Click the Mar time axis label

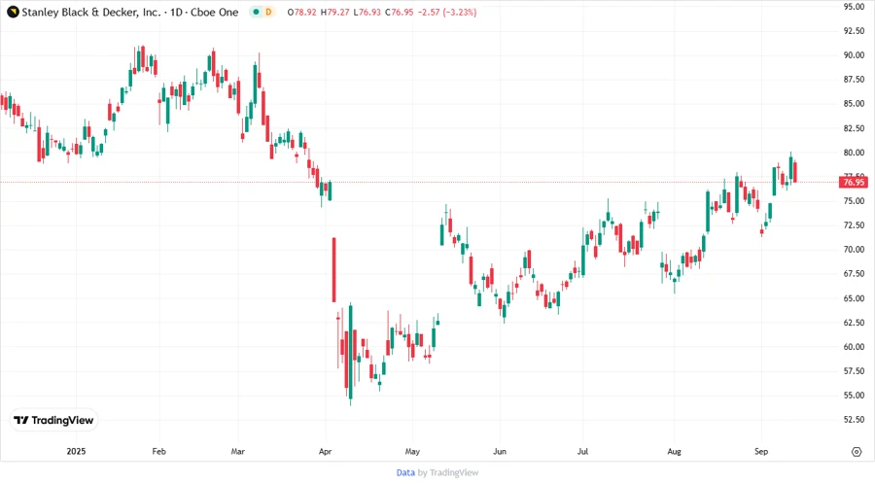238,451
